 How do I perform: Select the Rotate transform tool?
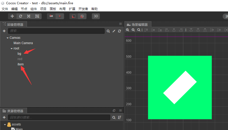pos(21,16)
